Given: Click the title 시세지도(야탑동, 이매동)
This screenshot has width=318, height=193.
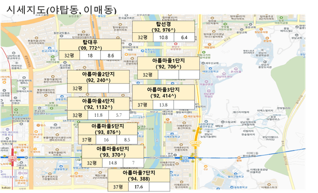Looking at the screenshot, I should click(x=62, y=10).
